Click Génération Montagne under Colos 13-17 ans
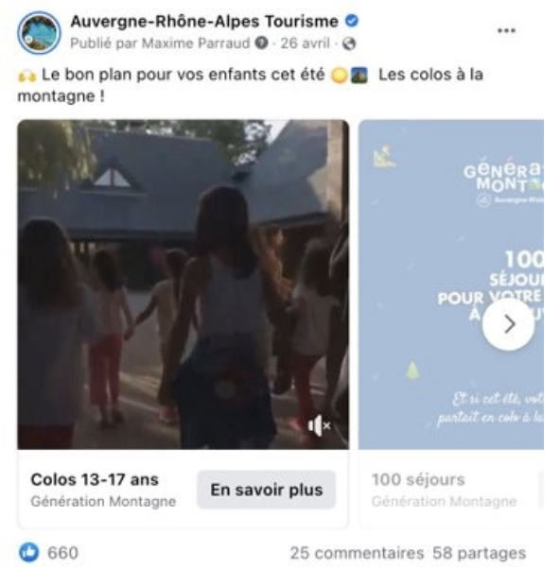The height and width of the screenshot is (571, 560). [x=103, y=501]
